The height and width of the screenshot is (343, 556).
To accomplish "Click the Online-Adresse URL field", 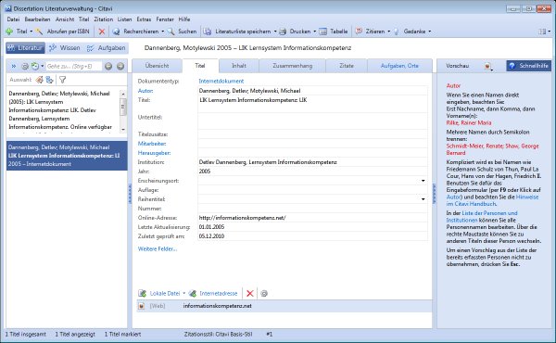I will point(312,218).
